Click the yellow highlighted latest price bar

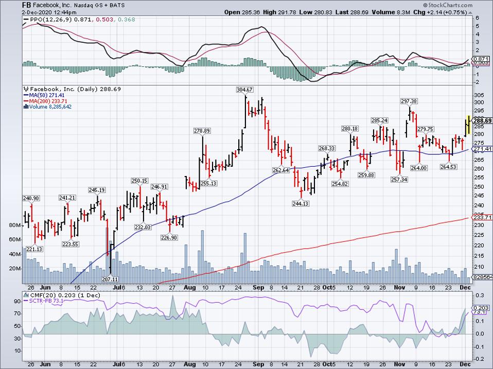pos(468,126)
